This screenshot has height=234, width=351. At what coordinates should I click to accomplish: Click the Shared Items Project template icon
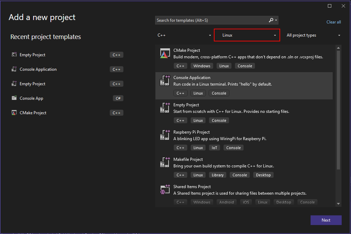pos(164,189)
